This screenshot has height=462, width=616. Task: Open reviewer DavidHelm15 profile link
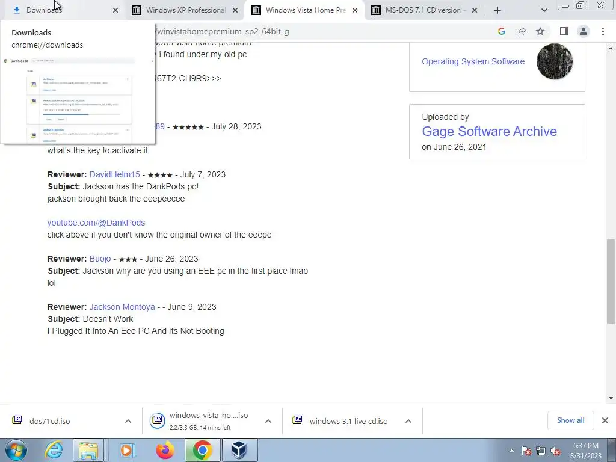(114, 174)
